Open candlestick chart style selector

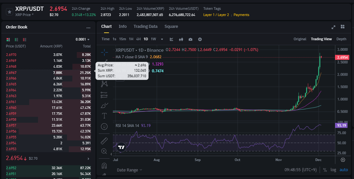coord(181,39)
